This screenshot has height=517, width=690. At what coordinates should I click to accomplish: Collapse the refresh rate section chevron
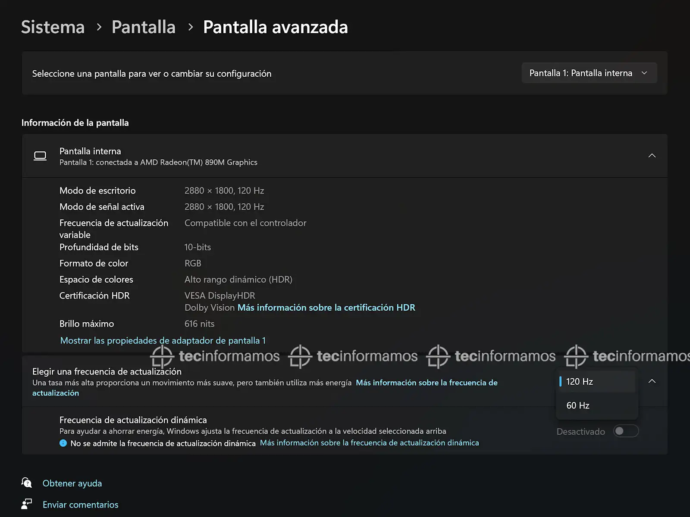point(652,381)
